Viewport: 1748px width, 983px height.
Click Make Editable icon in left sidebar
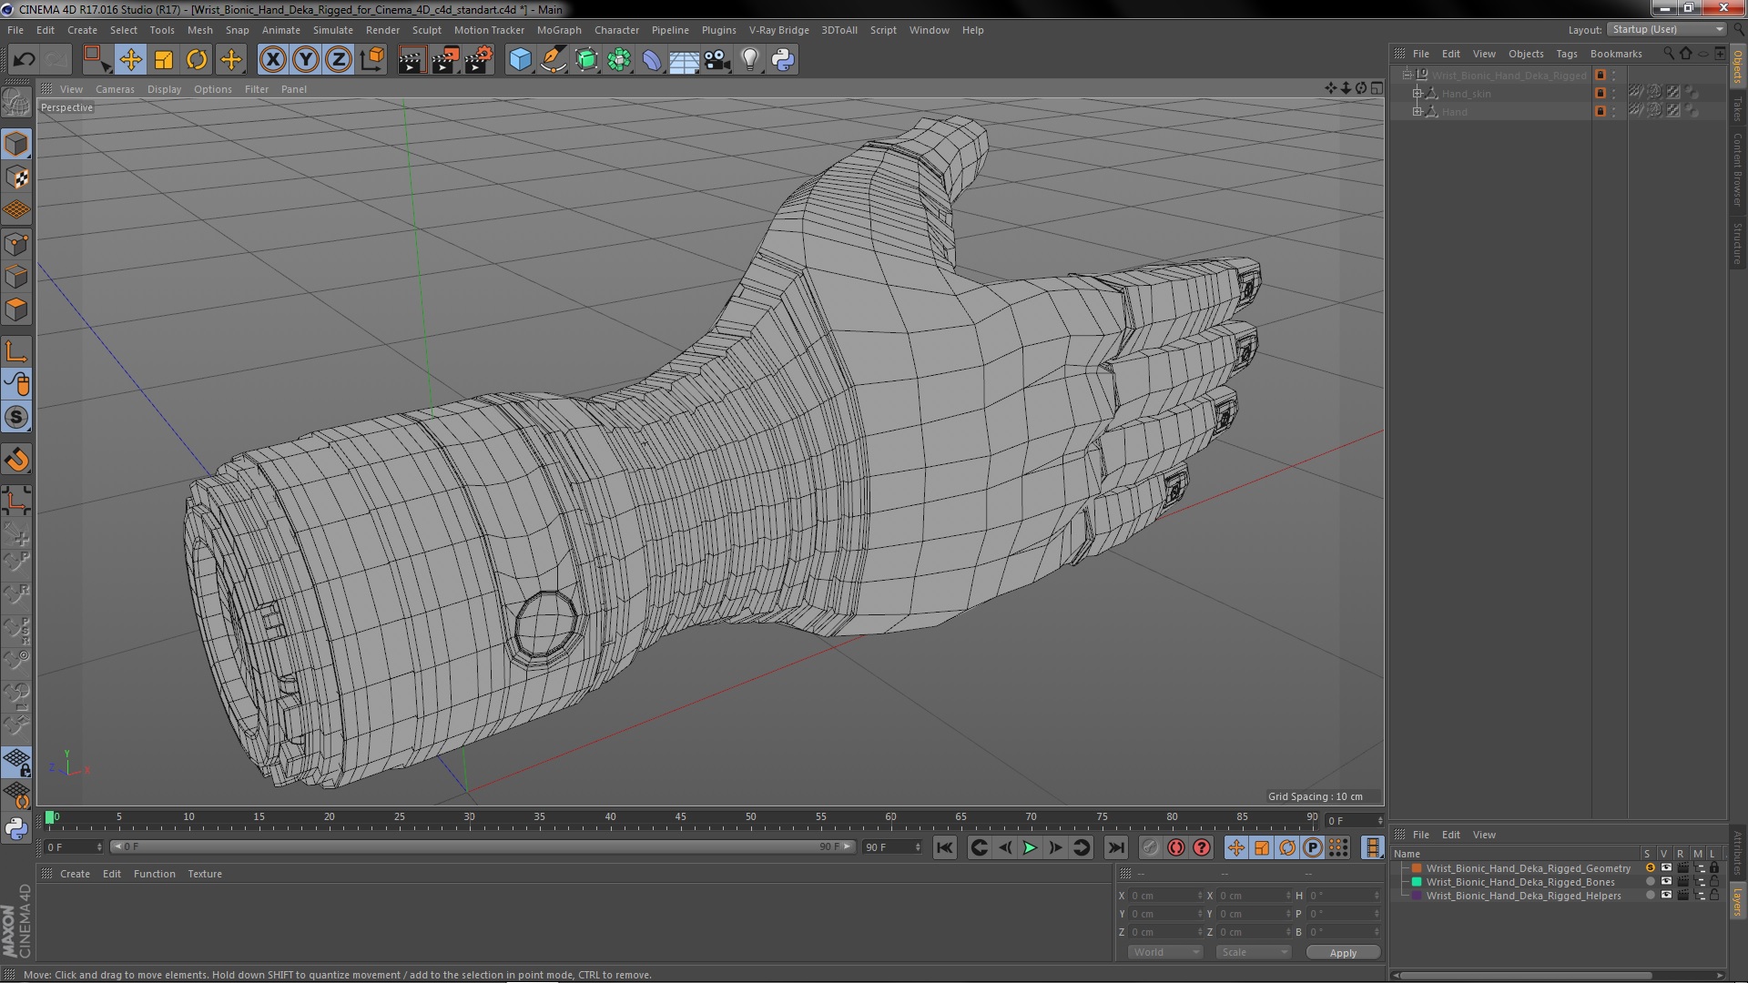tap(16, 102)
